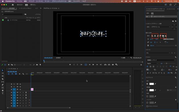The height and width of the screenshot is (112, 179).
Task: Select the Selection tool arrow in toolbar
Action: click(3, 70)
